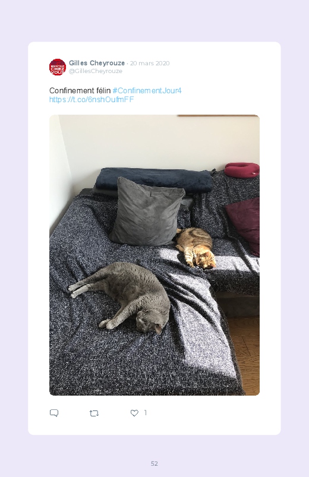Image resolution: width=309 pixels, height=477 pixels.
Task: Click the Gilles Cheyrouze display name
Action: coord(97,63)
